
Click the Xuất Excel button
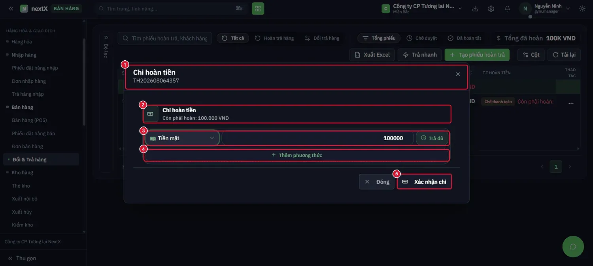click(372, 55)
